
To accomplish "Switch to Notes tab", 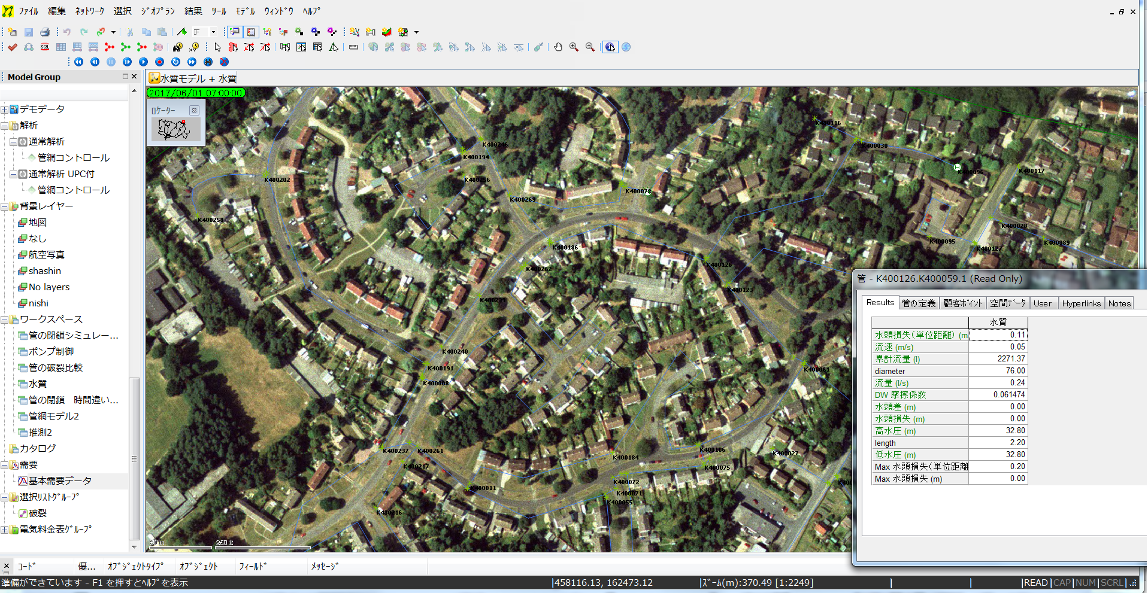I will click(x=1119, y=303).
